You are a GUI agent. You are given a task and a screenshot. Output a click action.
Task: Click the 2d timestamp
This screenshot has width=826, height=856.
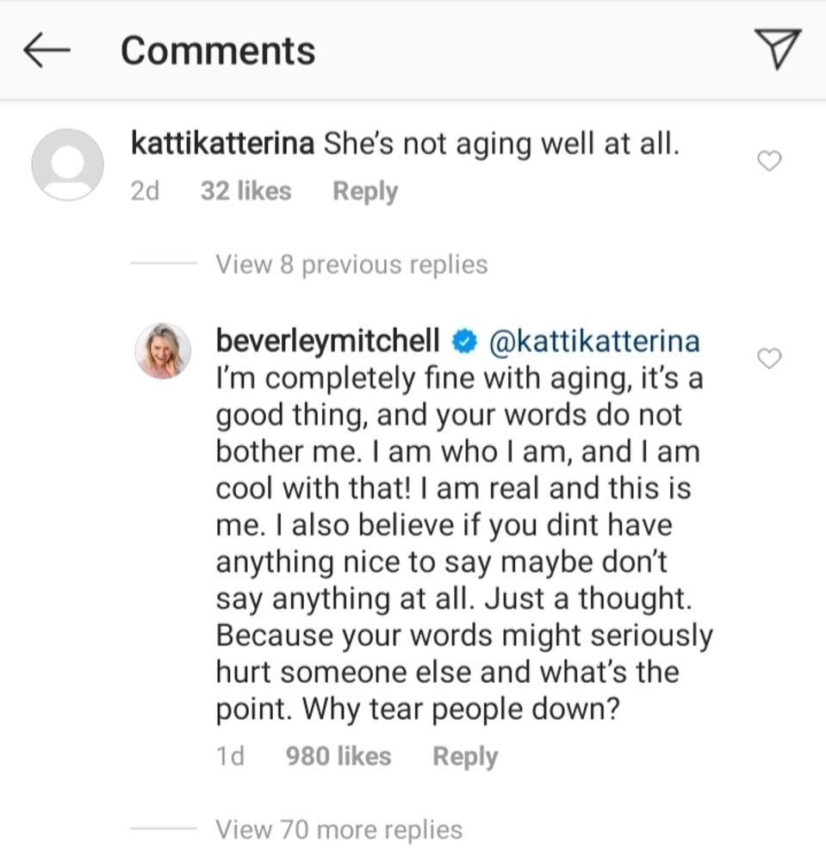tap(145, 191)
